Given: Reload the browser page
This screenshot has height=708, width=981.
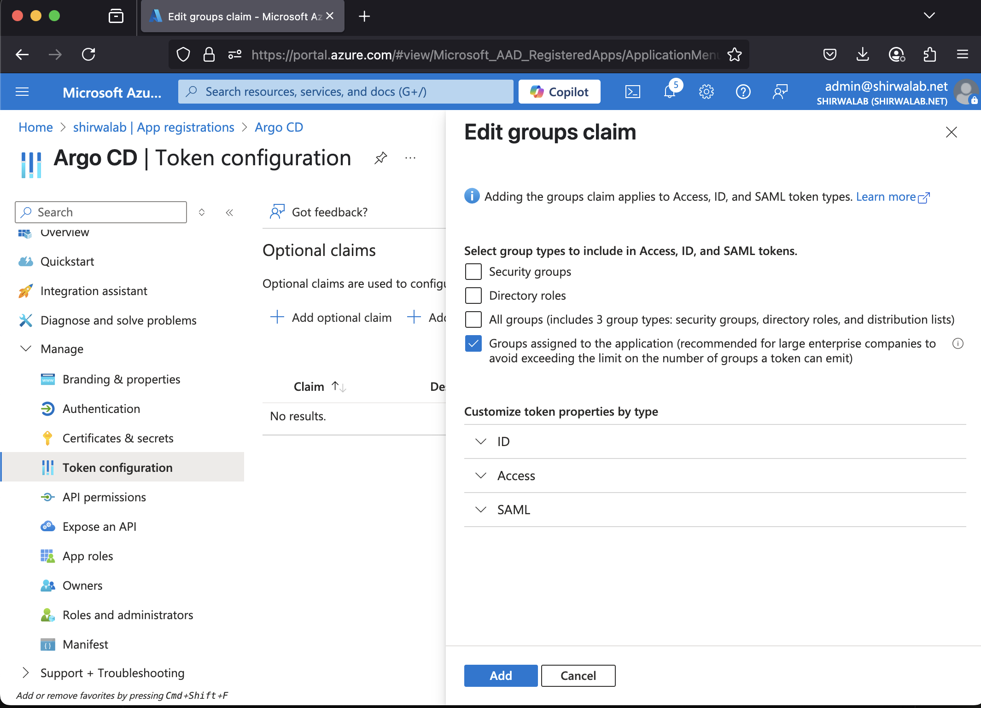Looking at the screenshot, I should pos(88,54).
